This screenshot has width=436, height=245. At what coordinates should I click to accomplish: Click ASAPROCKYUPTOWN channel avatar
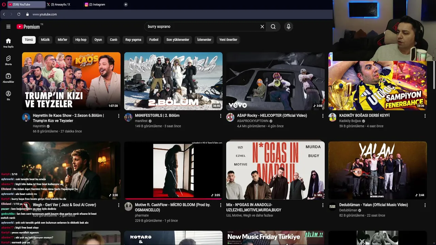pos(230,117)
